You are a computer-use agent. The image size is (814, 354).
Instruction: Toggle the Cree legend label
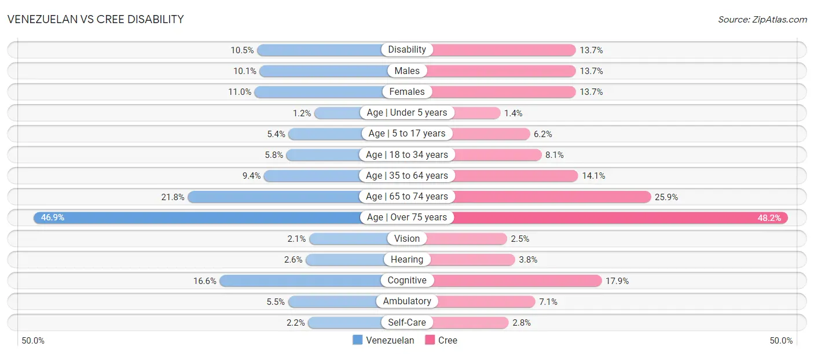pos(448,340)
